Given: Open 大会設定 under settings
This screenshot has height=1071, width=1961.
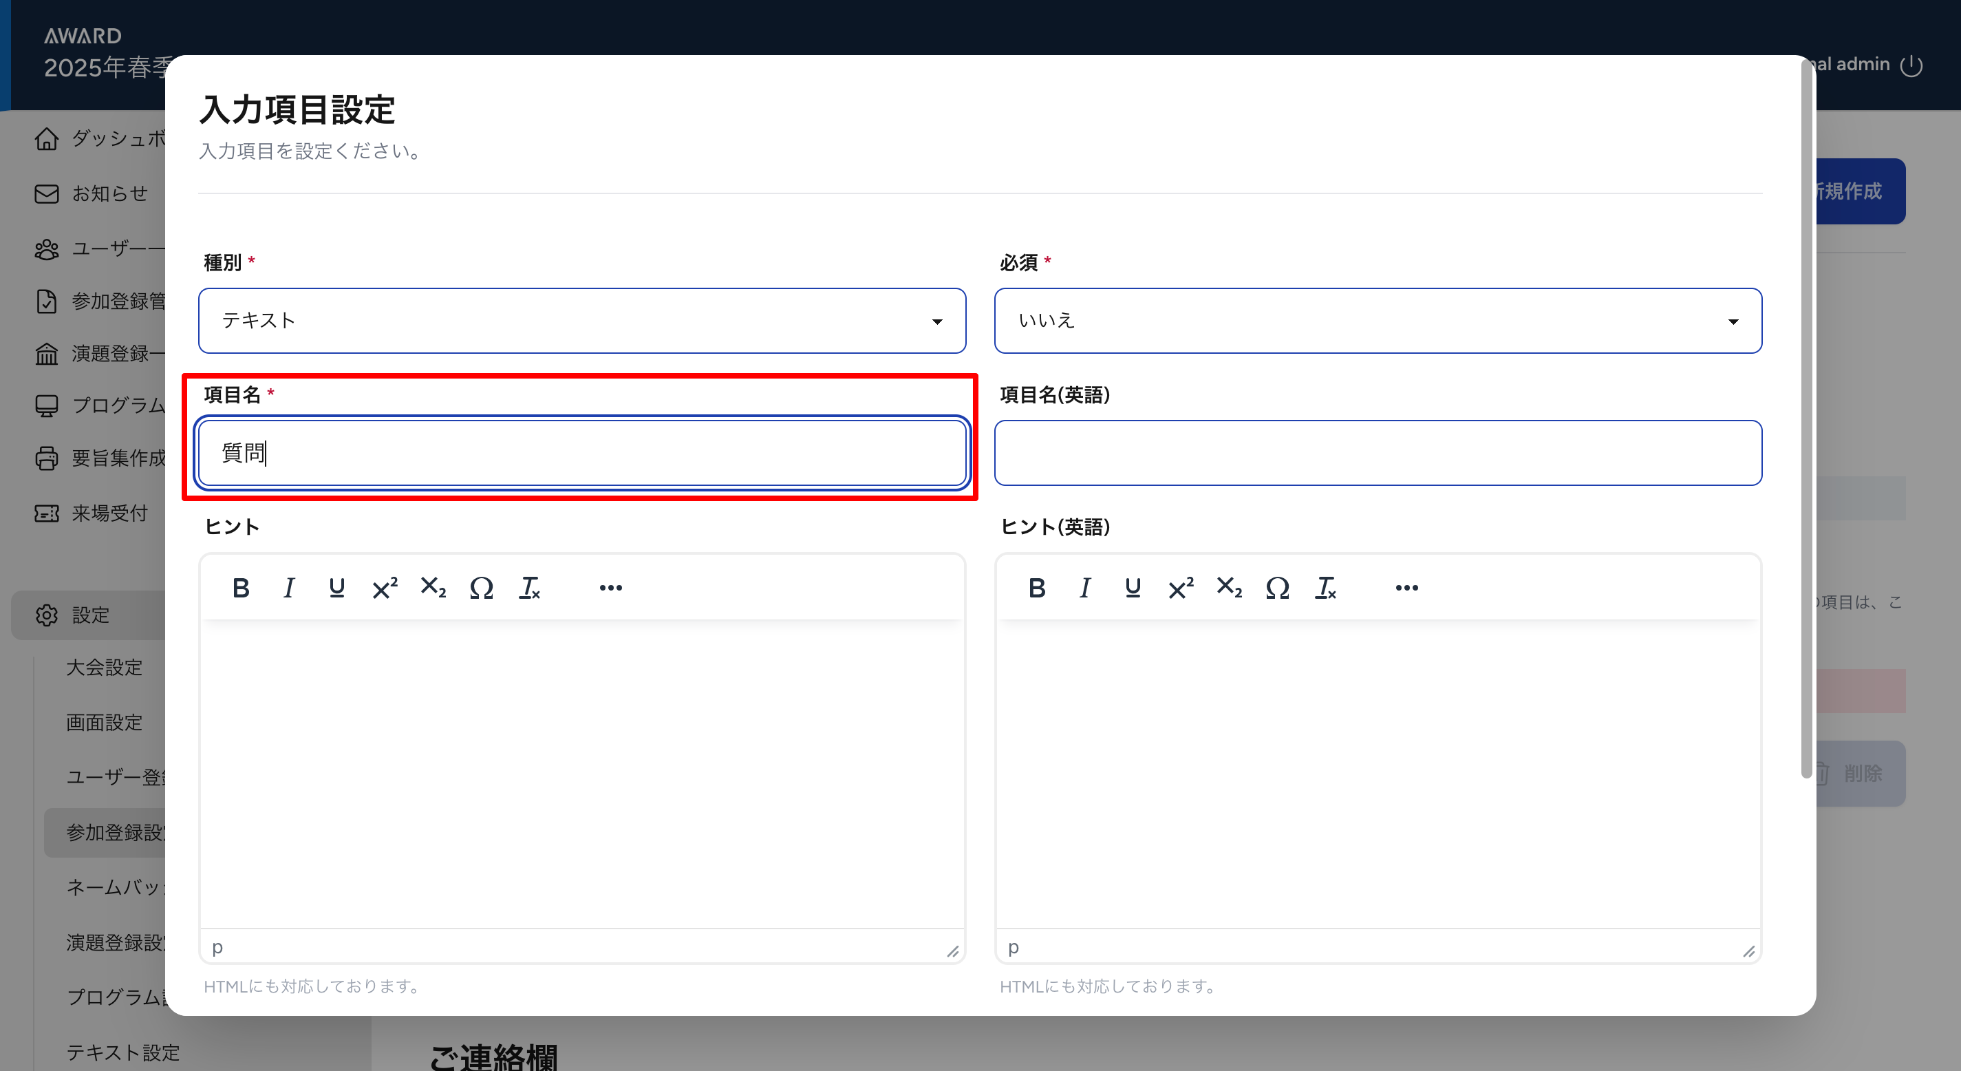Looking at the screenshot, I should (x=105, y=668).
